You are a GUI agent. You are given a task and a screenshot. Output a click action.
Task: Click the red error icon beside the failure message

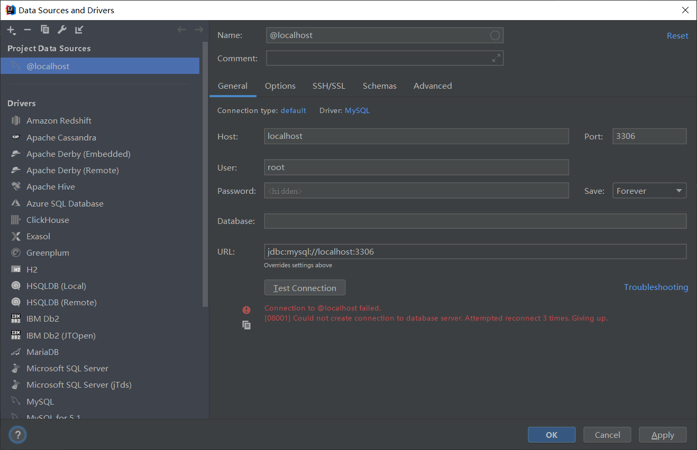[x=246, y=310]
